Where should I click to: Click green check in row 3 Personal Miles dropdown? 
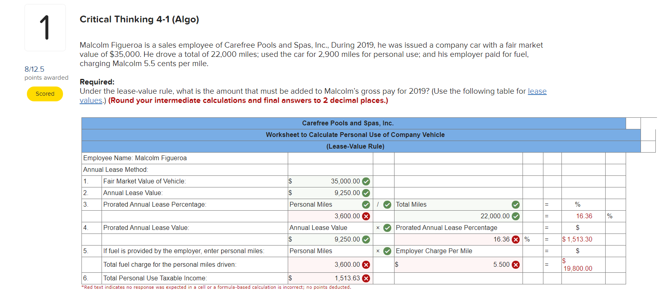[x=366, y=205]
